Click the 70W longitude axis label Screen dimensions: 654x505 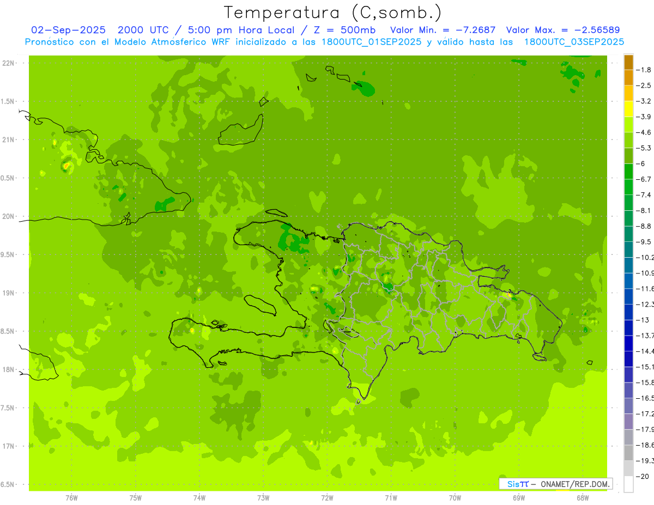pos(455,497)
